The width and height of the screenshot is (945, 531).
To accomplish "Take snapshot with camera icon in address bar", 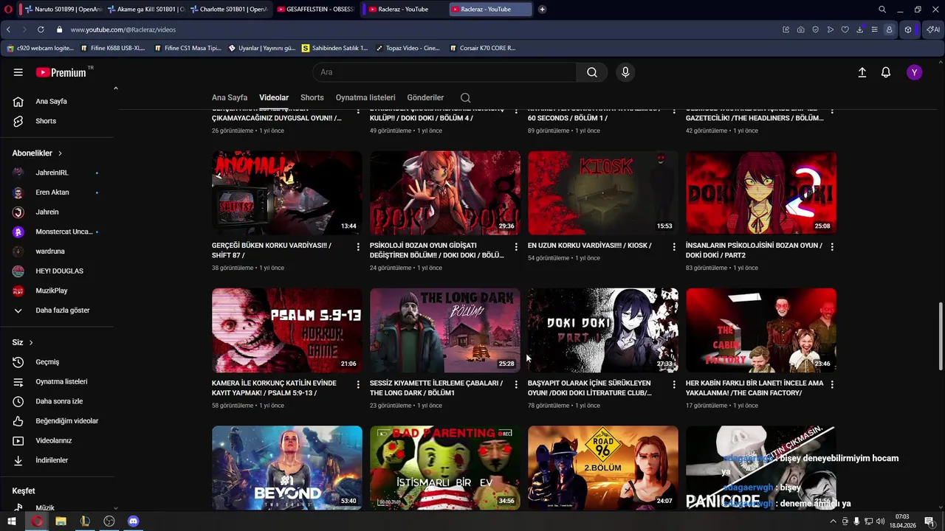I will (x=801, y=29).
